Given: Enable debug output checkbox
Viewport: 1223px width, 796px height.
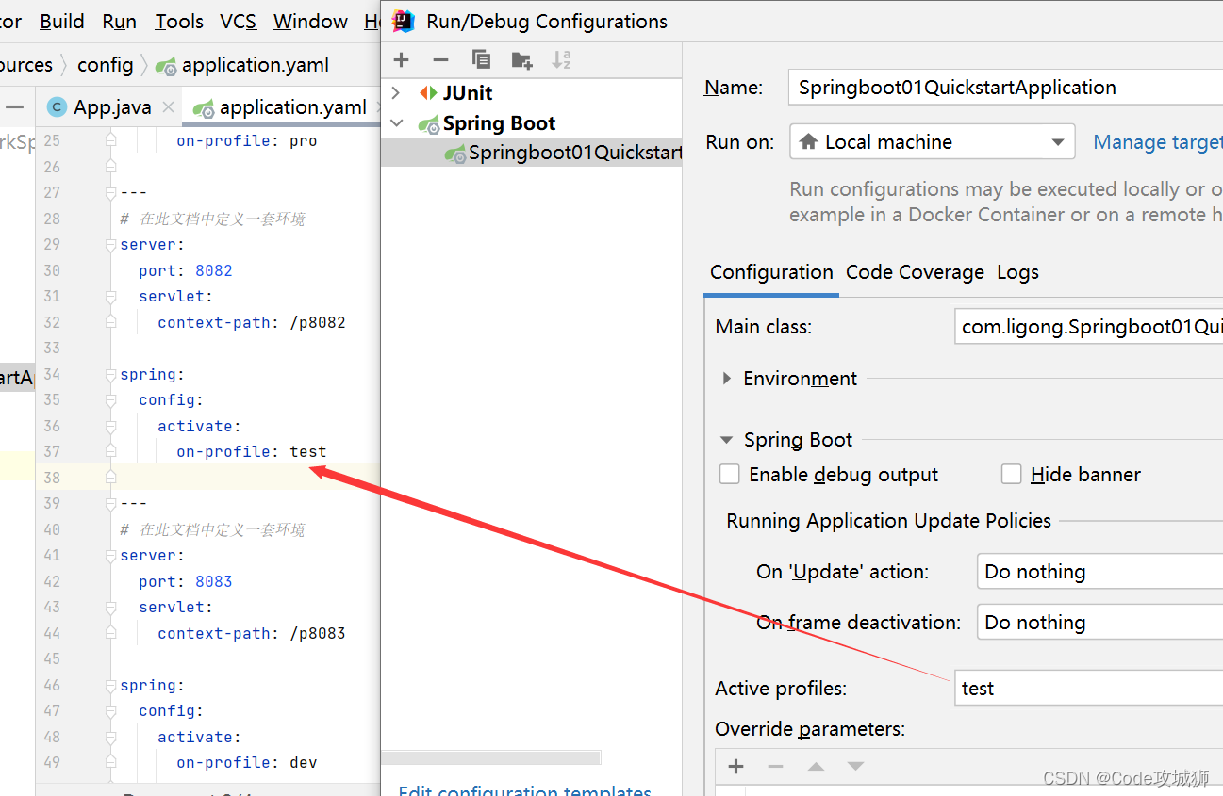Looking at the screenshot, I should point(730,474).
